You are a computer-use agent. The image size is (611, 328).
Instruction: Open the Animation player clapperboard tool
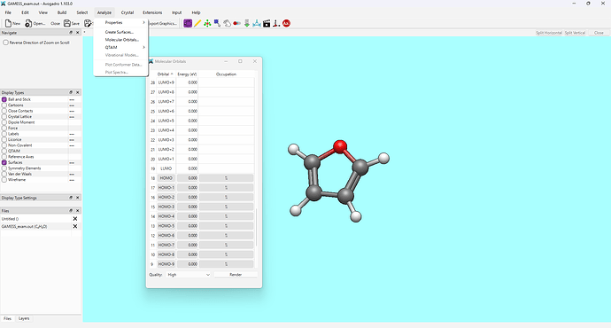click(x=267, y=23)
